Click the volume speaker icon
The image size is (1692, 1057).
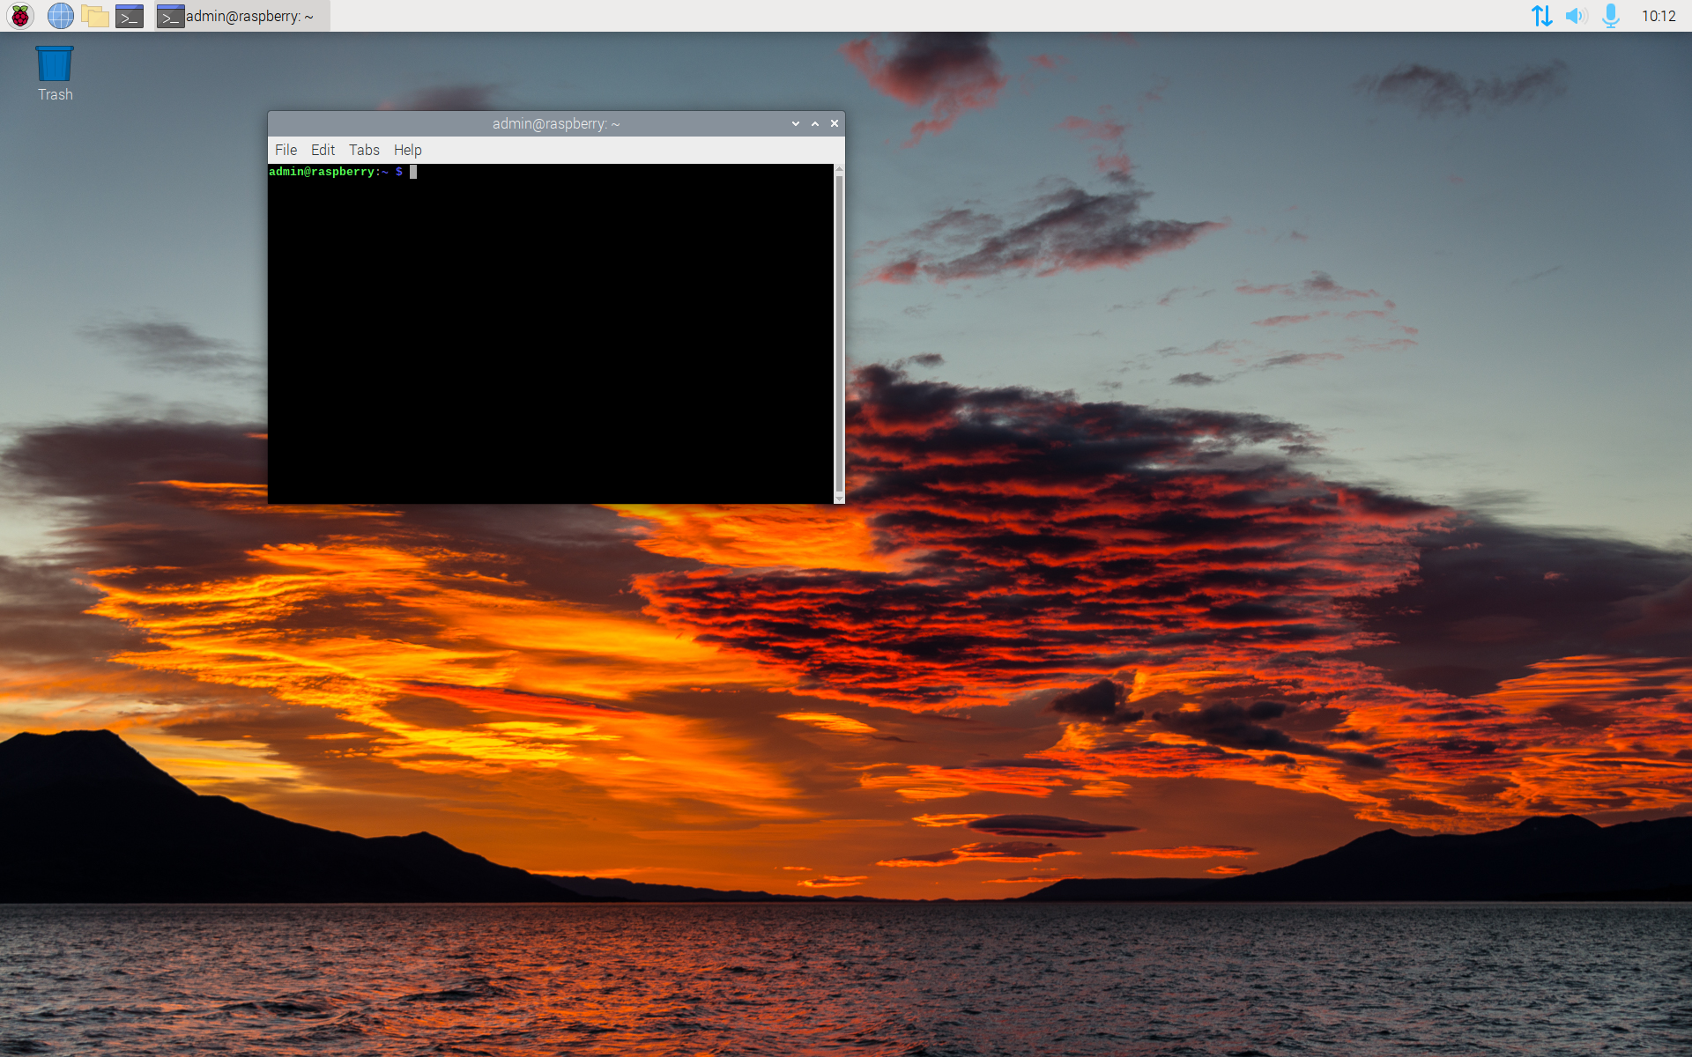[x=1576, y=16]
